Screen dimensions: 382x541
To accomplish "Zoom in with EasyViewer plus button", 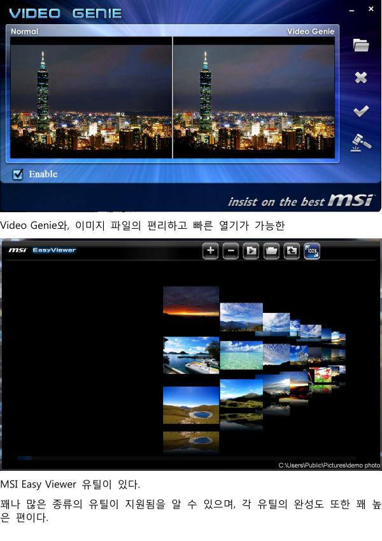I will tap(210, 250).
